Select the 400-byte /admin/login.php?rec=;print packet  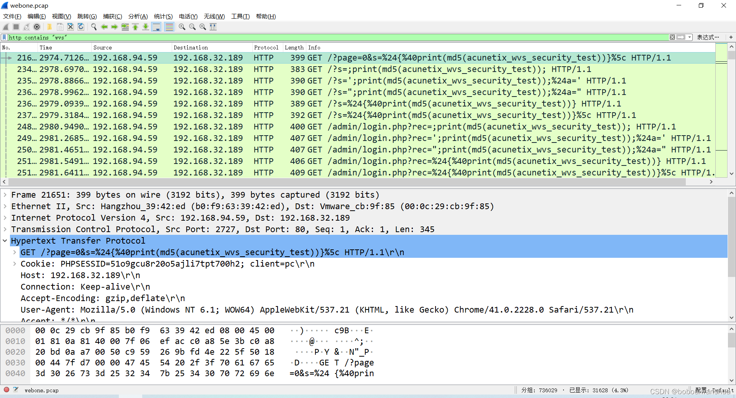coord(358,126)
